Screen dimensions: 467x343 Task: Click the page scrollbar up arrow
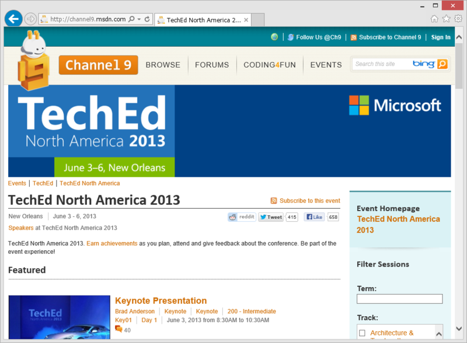[459, 37]
